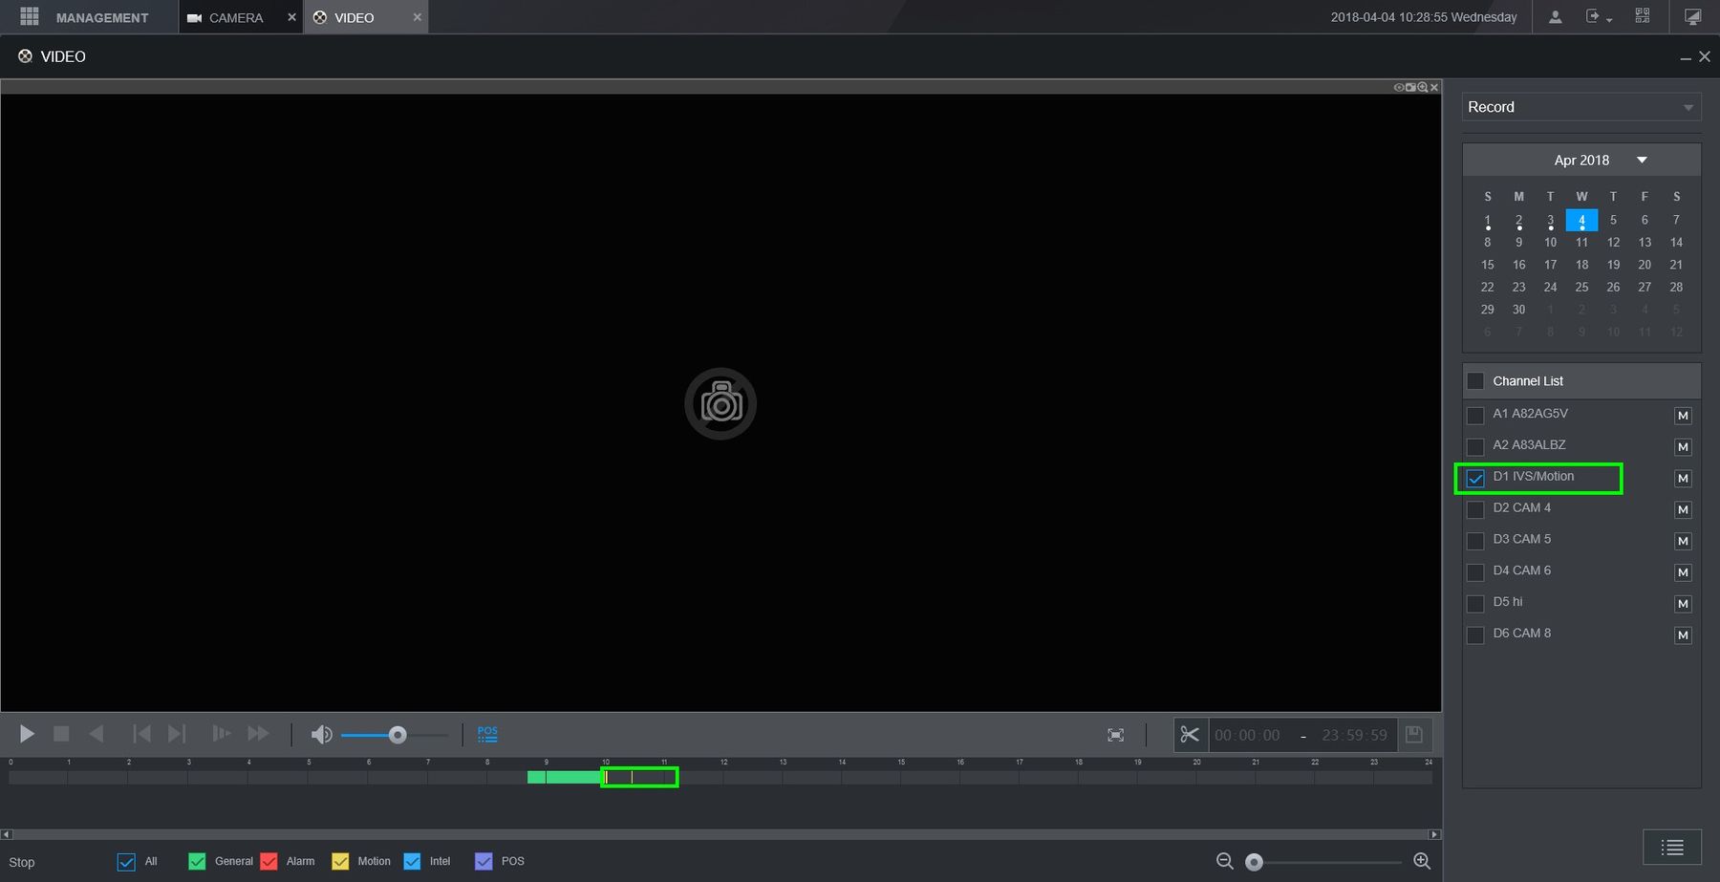Screen dimensions: 1720x882
Task: Toggle the General record filter
Action: pos(198,862)
